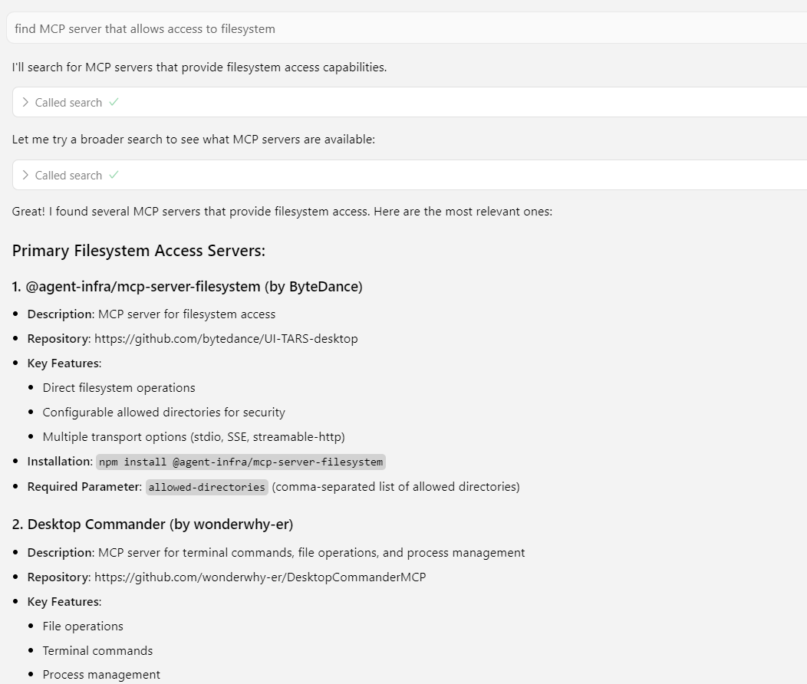Click the green checkmark on the first Called search
This screenshot has height=684, width=807.
pyautogui.click(x=114, y=102)
